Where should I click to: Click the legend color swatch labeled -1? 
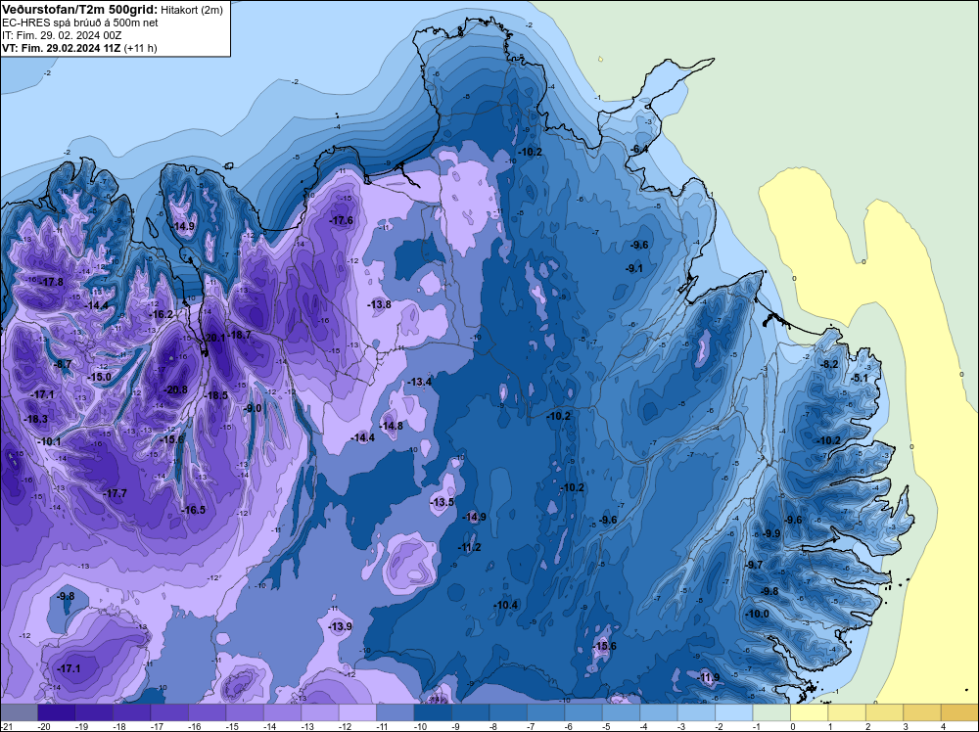pyautogui.click(x=771, y=712)
